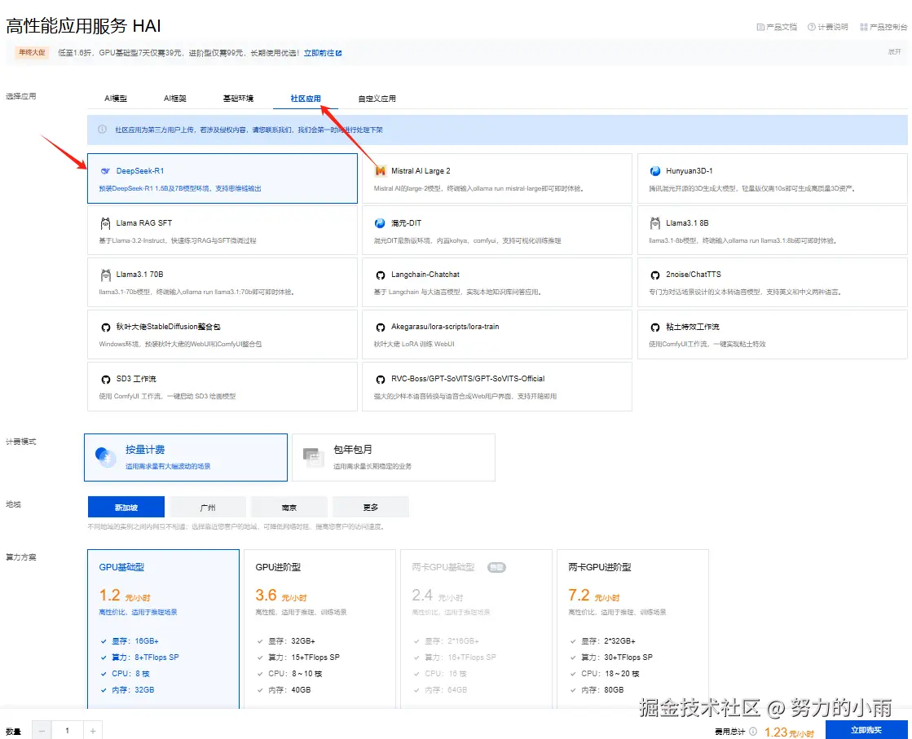Click the Llama3.1 8B llama icon
Screen dimensions: 912x739
click(655, 222)
